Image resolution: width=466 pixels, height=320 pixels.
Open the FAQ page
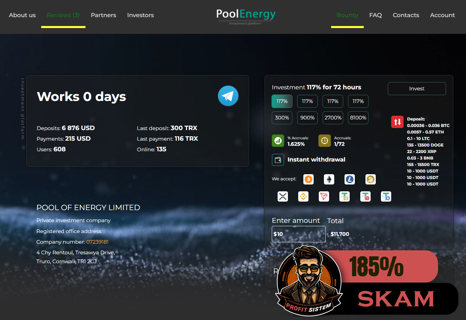(x=375, y=15)
